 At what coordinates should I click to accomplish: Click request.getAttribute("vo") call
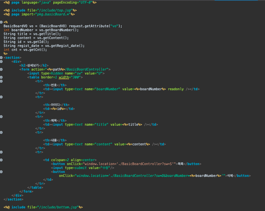tap(94, 26)
